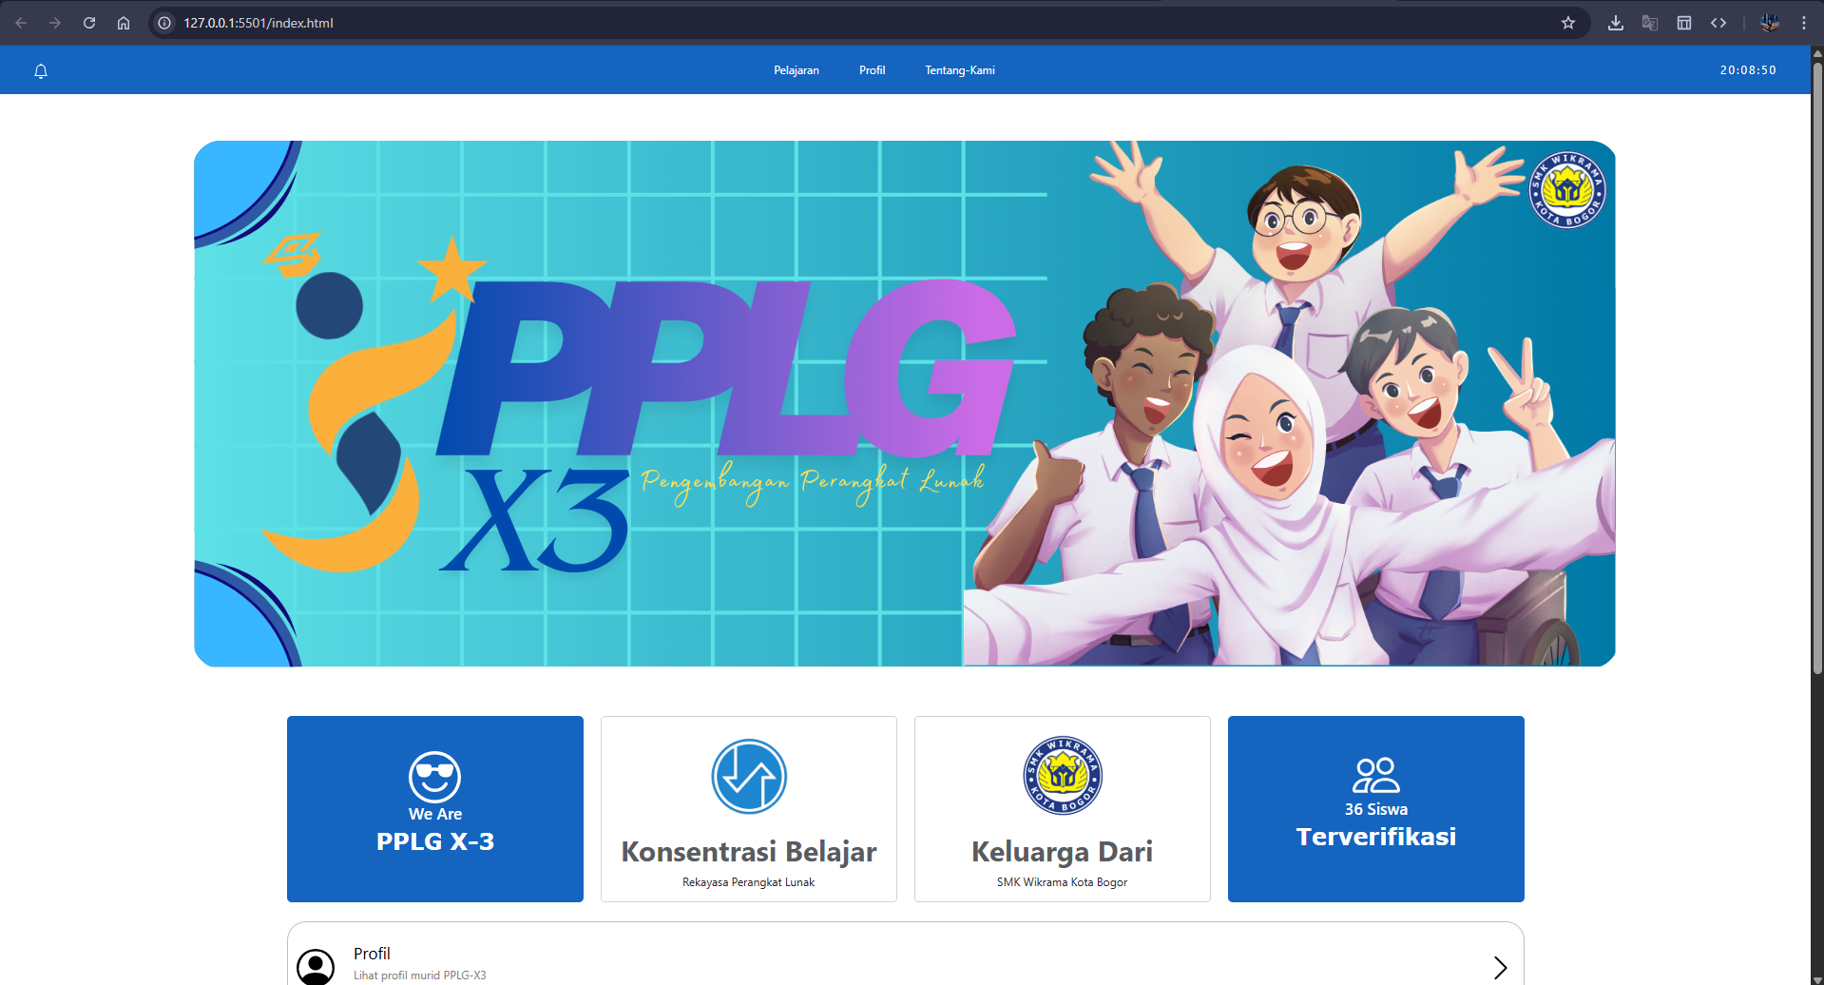Click the Lihat profil murid PPLG-X3 entry
1824x985 pixels.
(x=419, y=975)
